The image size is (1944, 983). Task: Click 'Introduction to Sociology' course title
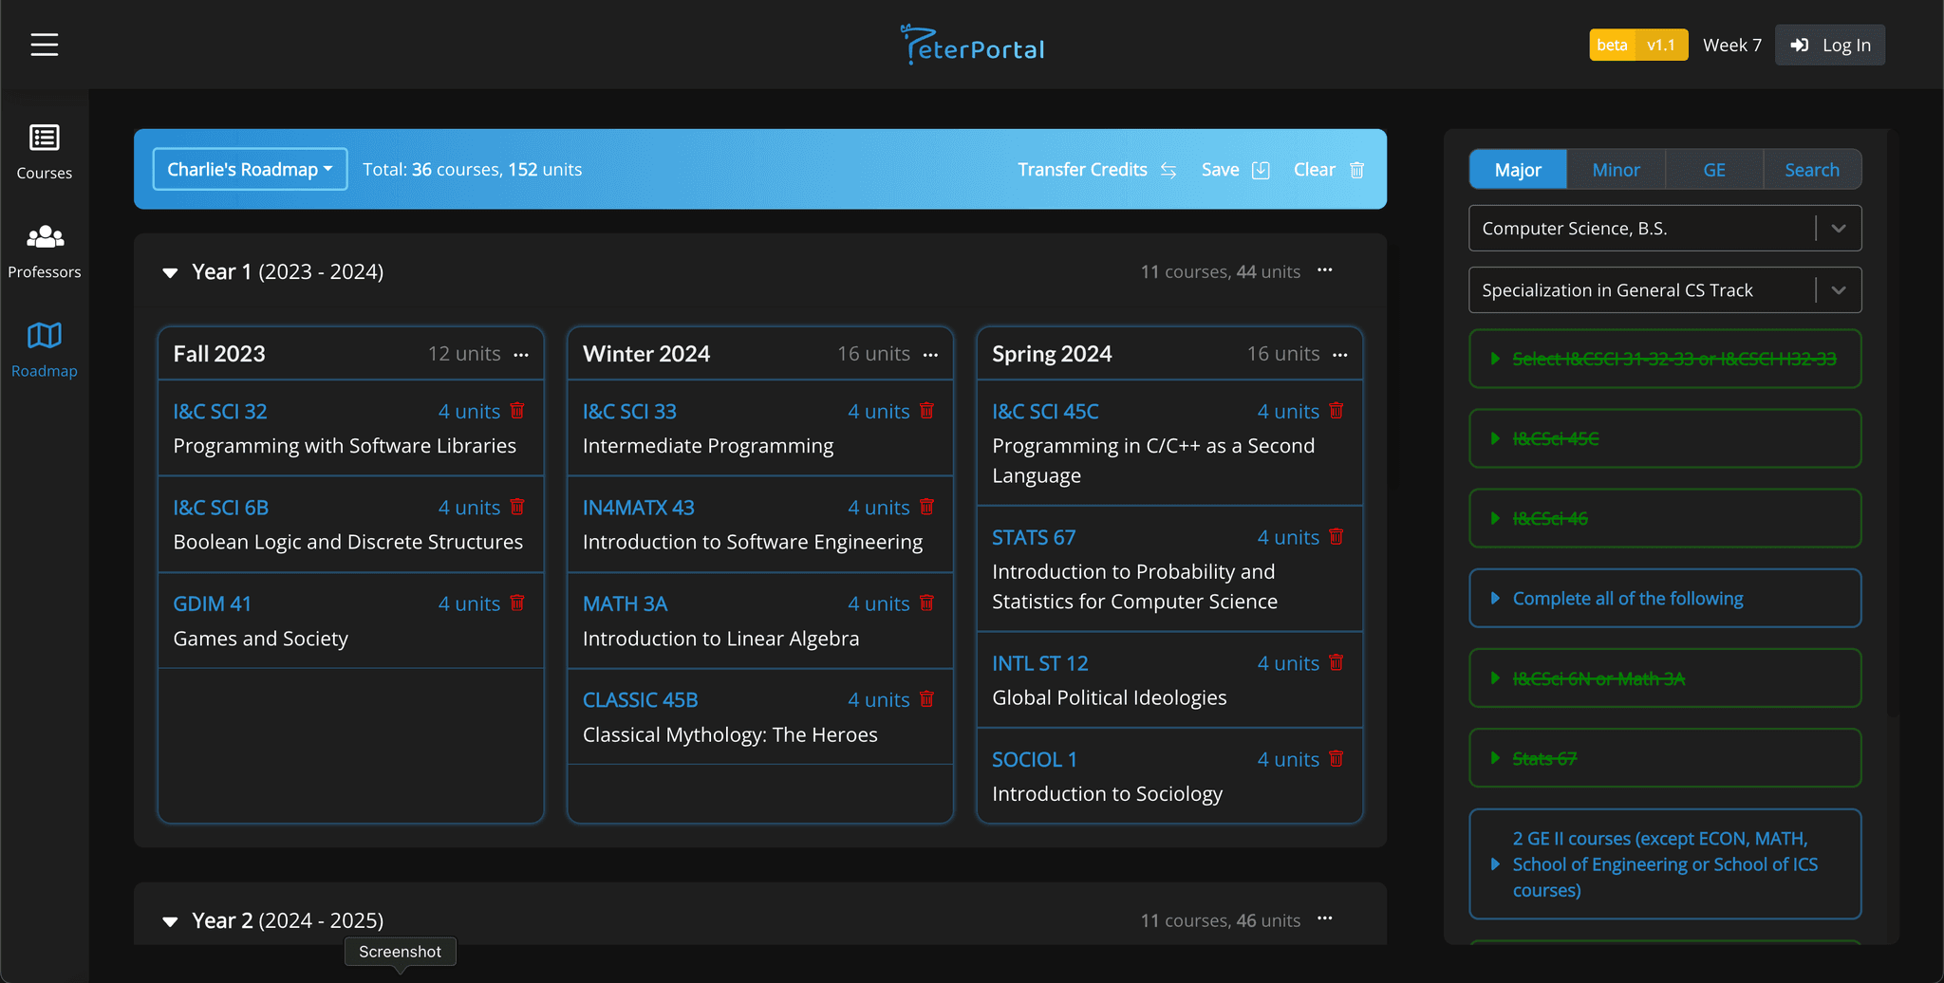pos(1108,793)
